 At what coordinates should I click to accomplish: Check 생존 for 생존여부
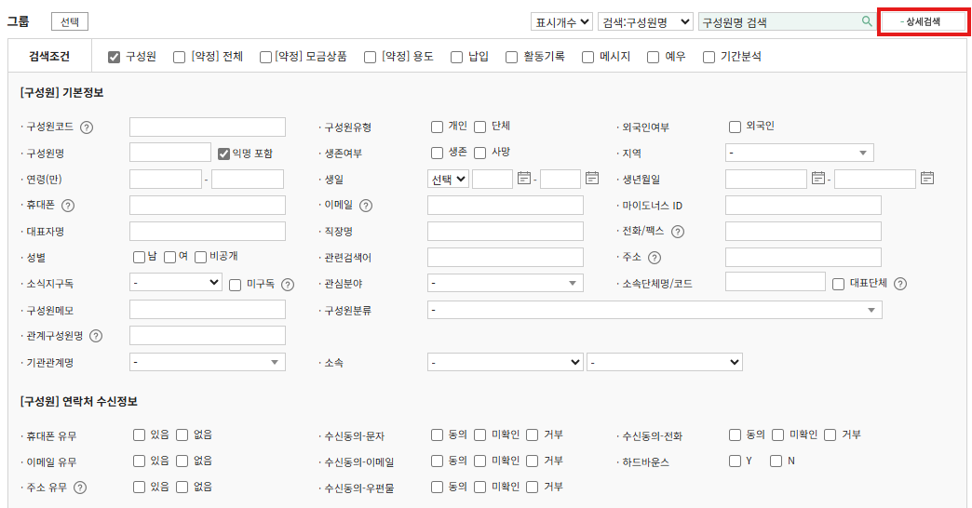437,153
